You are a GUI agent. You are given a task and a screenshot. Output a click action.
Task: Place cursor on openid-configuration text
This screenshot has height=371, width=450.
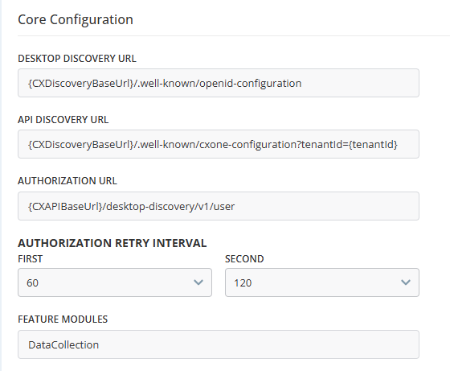coord(250,84)
